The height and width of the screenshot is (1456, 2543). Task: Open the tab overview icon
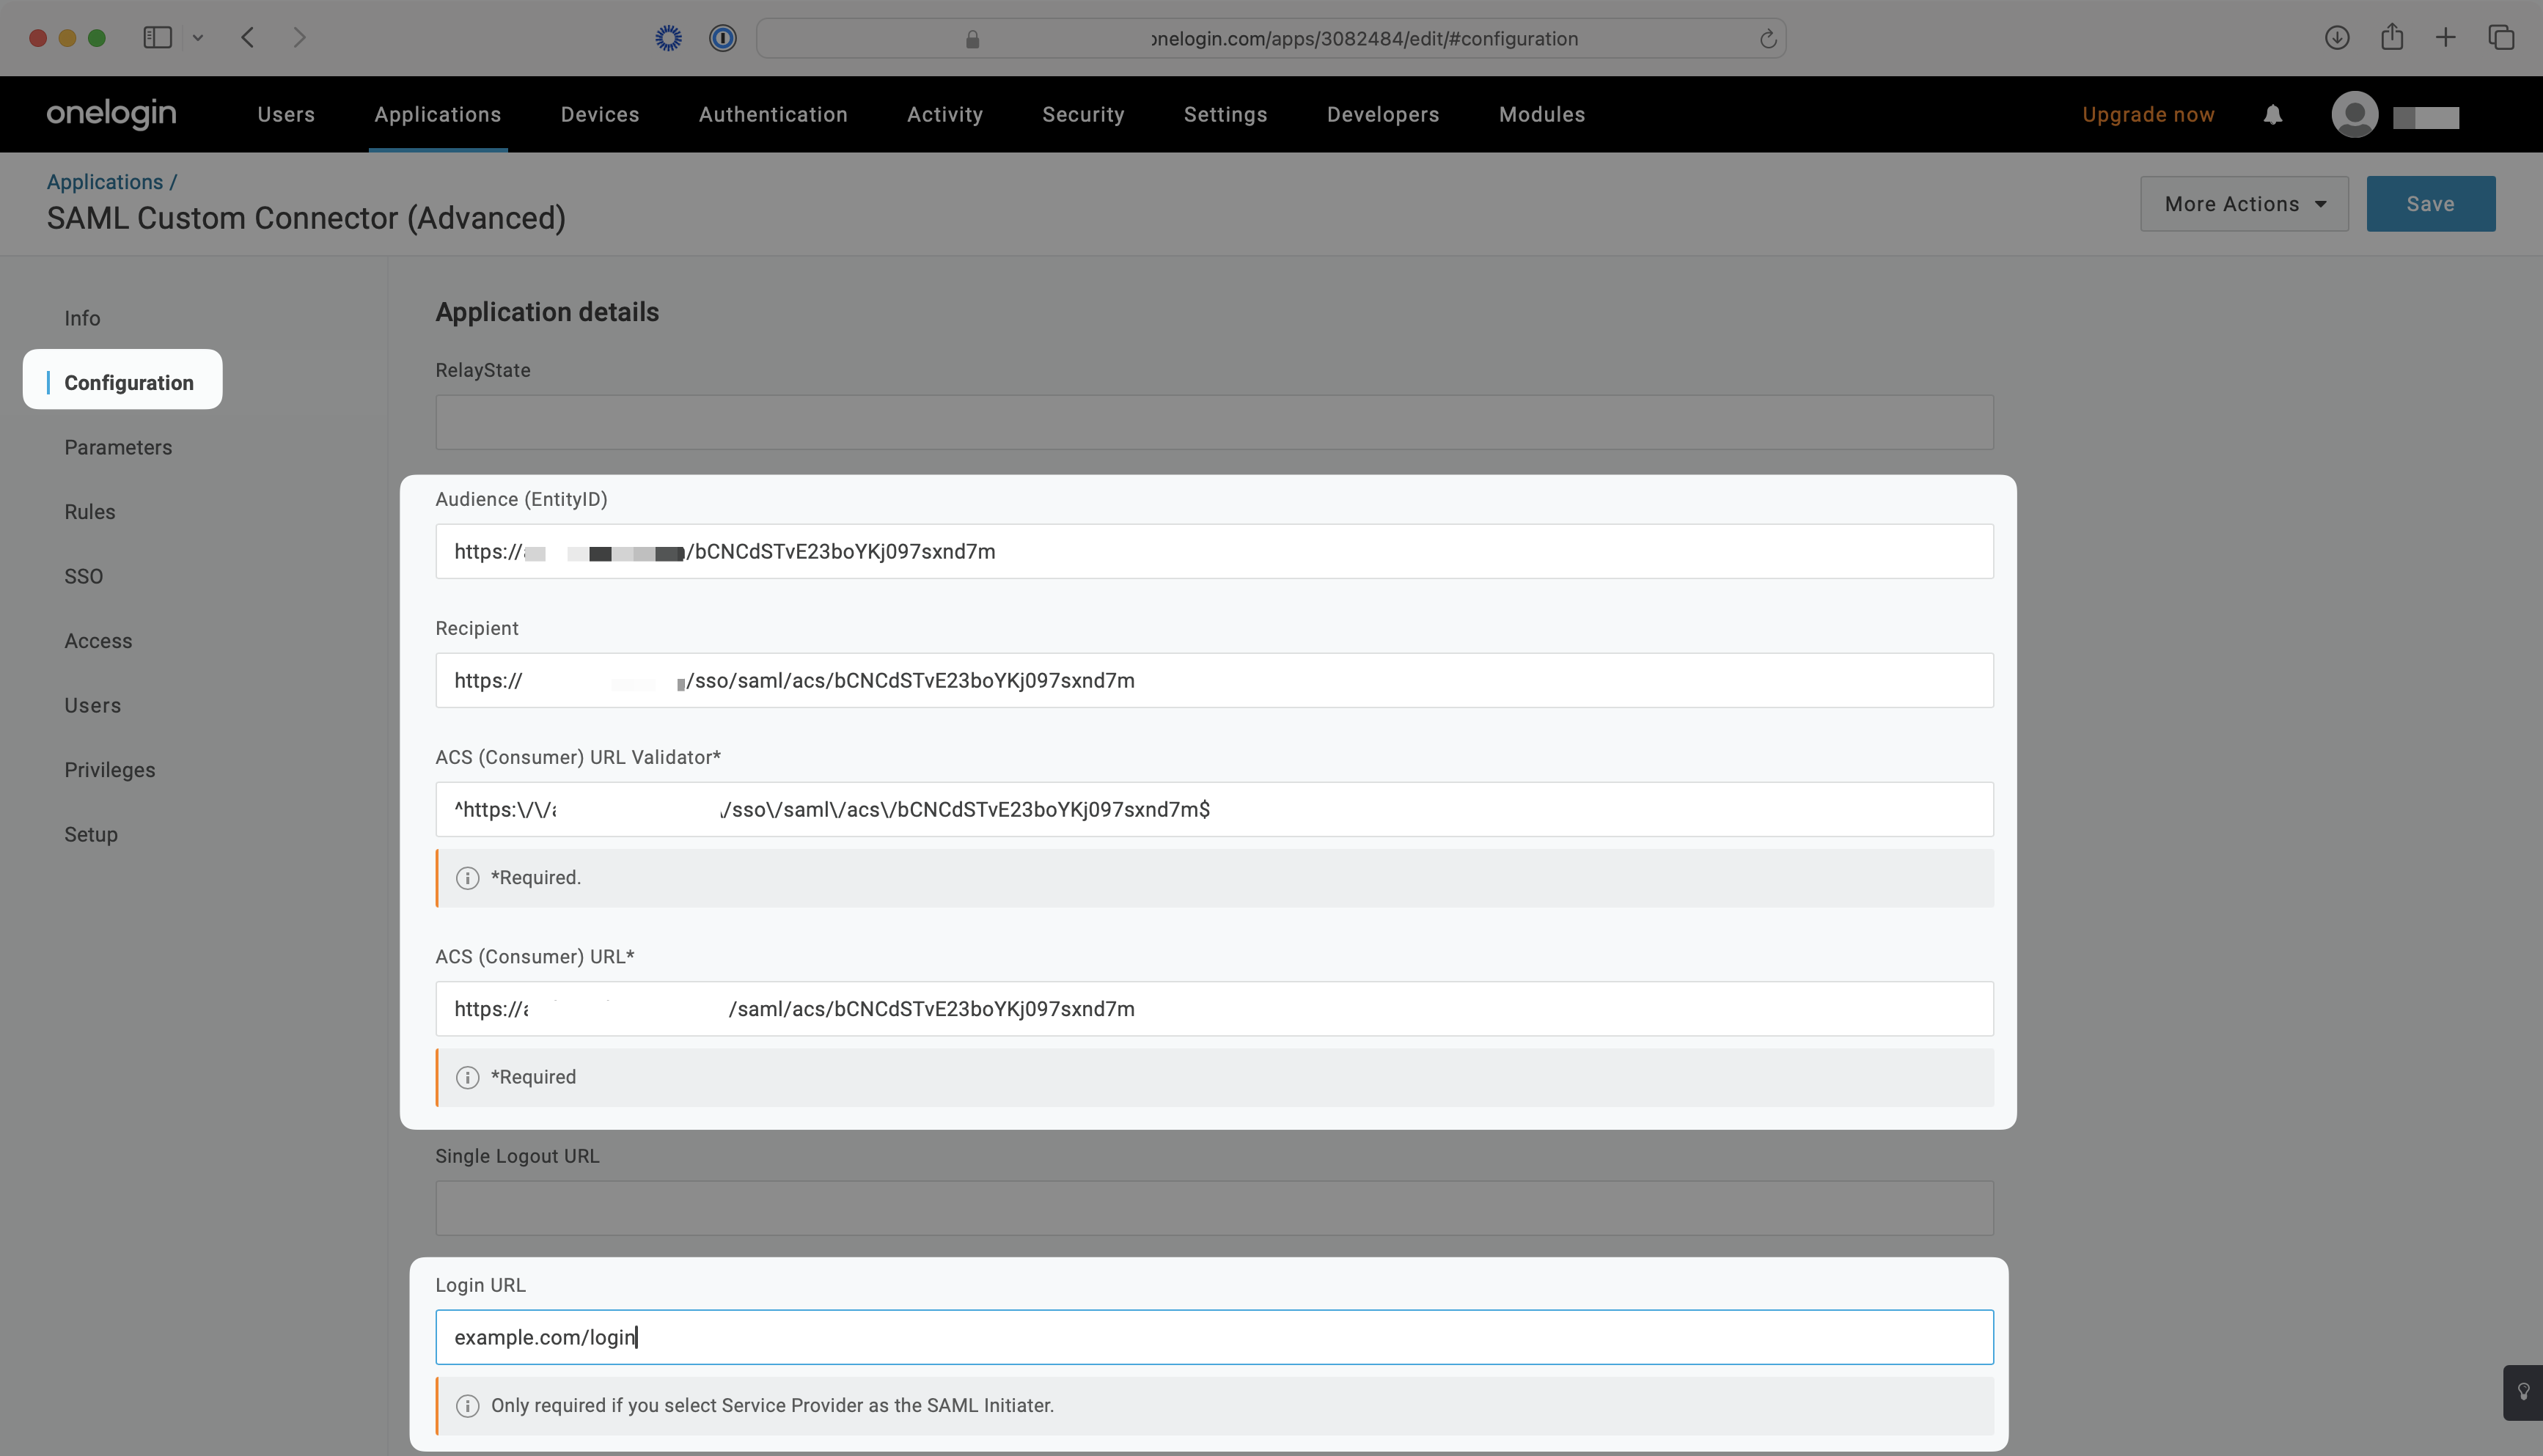coord(2503,38)
